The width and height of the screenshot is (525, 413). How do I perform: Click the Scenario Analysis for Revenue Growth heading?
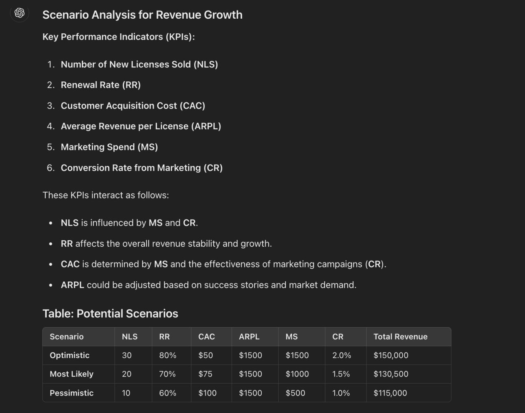(142, 15)
